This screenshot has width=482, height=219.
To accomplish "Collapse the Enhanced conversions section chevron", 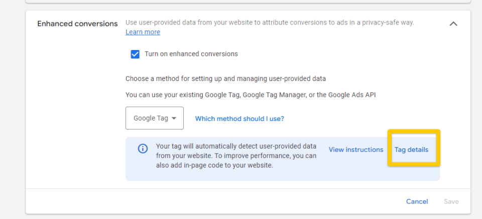I will [x=453, y=24].
